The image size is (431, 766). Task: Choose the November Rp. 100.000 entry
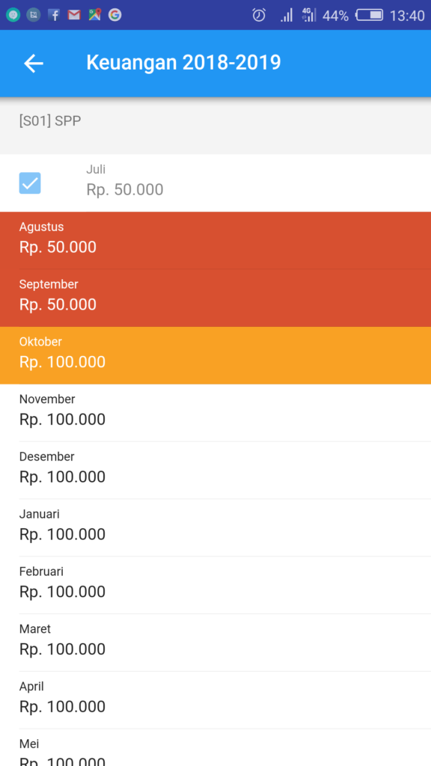(215, 413)
